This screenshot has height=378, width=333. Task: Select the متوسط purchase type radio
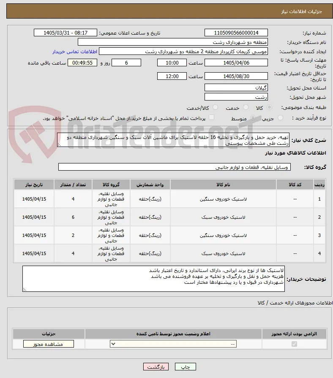(x=253, y=118)
